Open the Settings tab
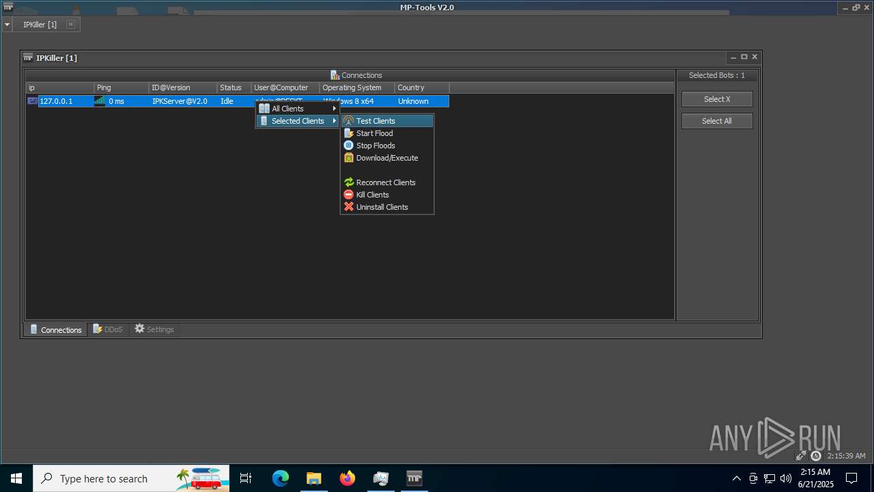 click(x=154, y=329)
